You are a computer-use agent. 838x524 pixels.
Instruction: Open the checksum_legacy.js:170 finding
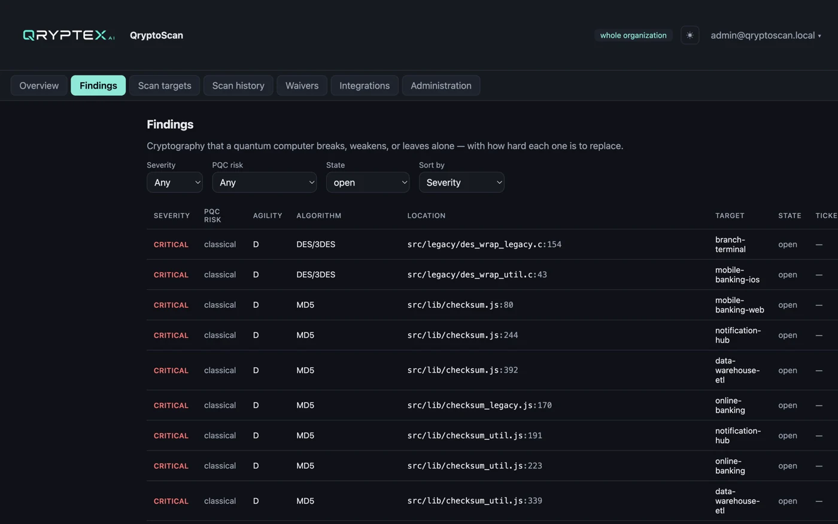[492, 405]
